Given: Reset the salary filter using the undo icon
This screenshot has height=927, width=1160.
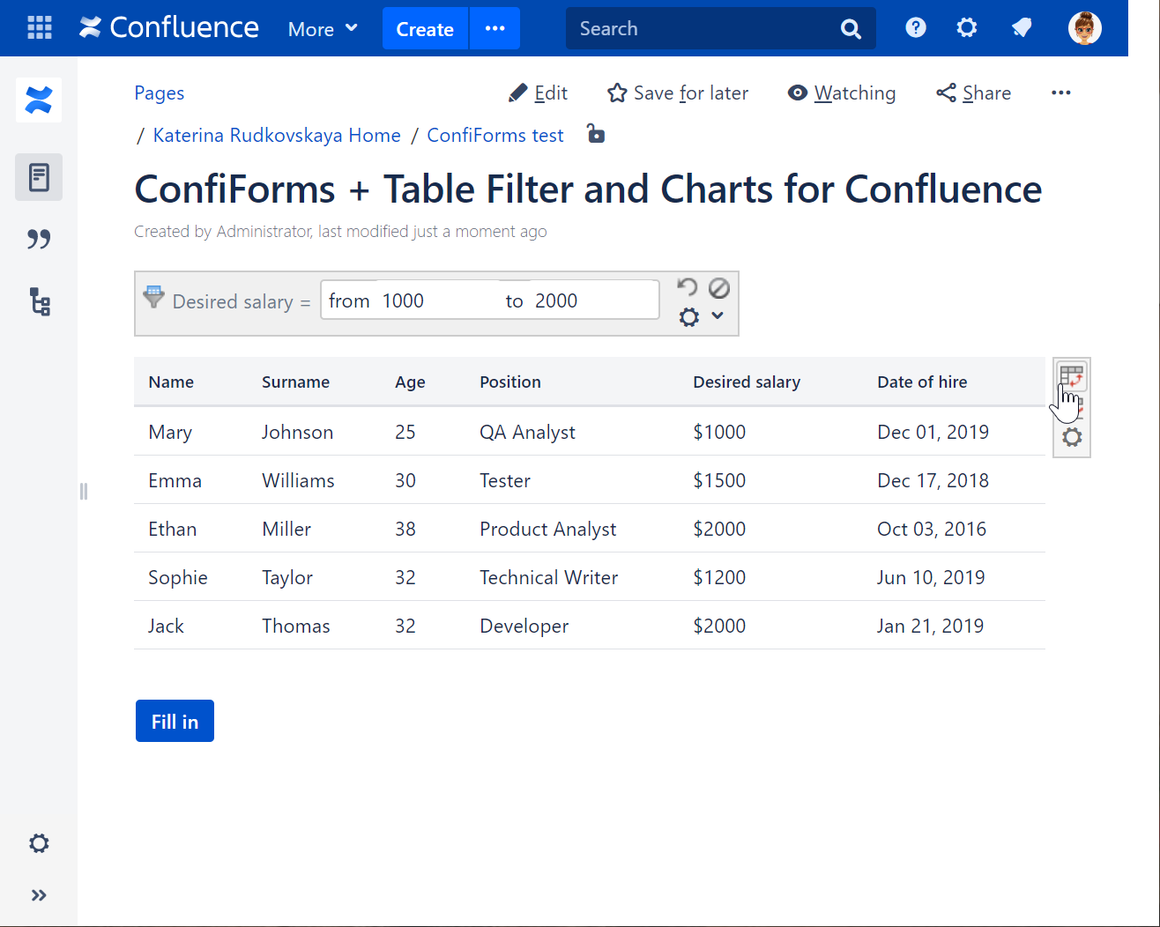Looking at the screenshot, I should click(x=687, y=286).
